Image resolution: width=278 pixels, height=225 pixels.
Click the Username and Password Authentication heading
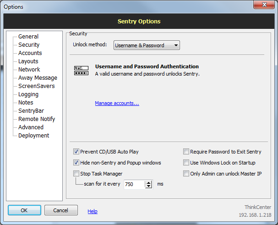coord(147,66)
